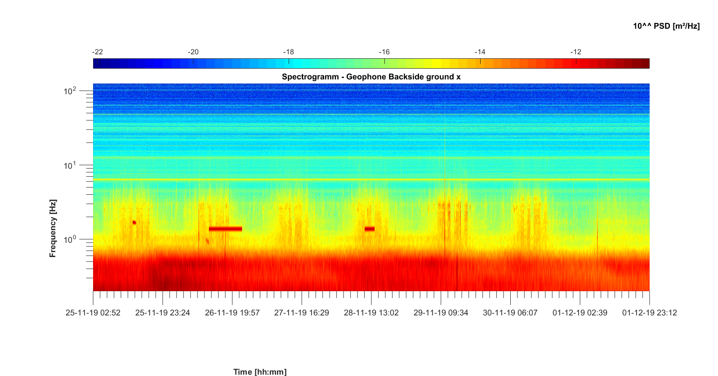Click the colorbar tick label '-14'
Image resolution: width=718 pixels, height=376 pixels.
[x=480, y=52]
